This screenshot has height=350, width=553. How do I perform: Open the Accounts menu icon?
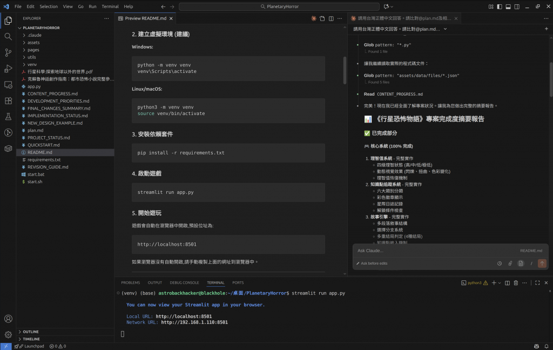pyautogui.click(x=8, y=319)
